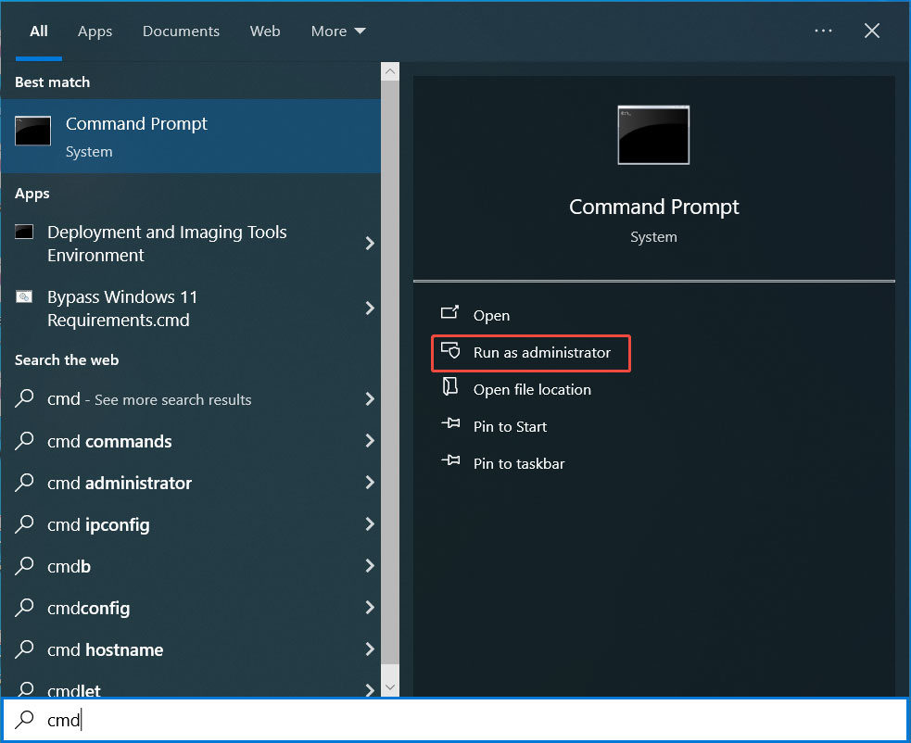Expand the cmd administrator suggestion chevron
Screen dimensions: 911x743
368,483
